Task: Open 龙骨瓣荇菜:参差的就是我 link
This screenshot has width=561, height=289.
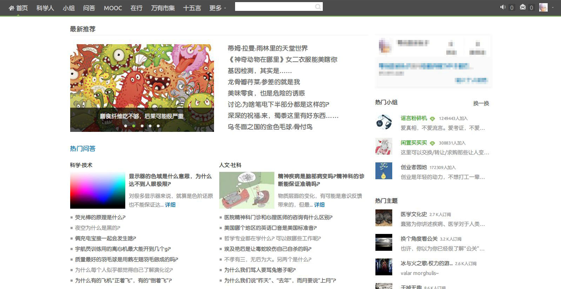Action: 264,82
